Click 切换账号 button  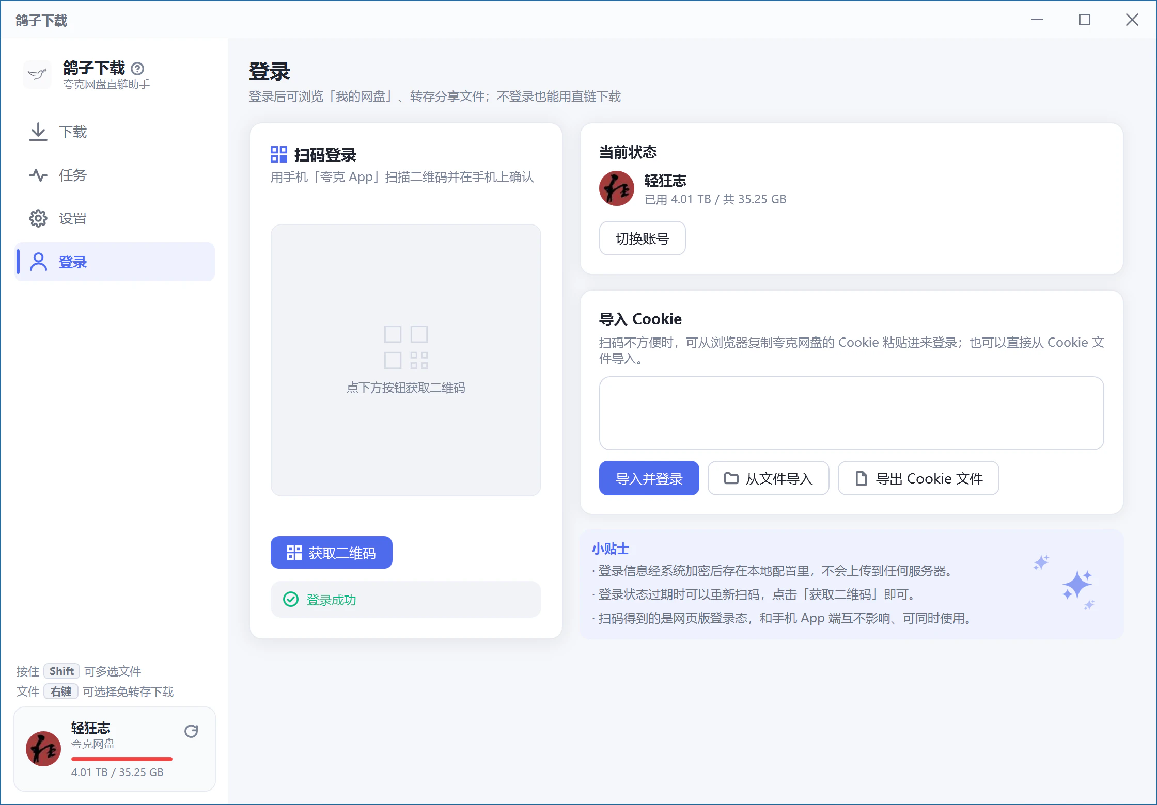click(642, 238)
